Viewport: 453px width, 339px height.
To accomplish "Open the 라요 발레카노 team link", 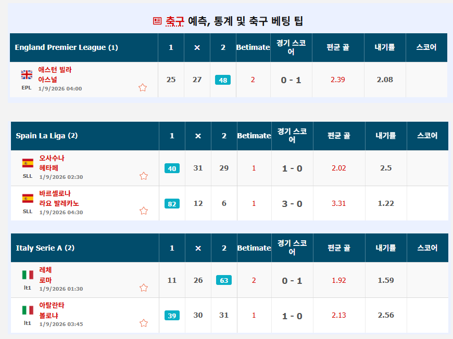I will click(59, 203).
